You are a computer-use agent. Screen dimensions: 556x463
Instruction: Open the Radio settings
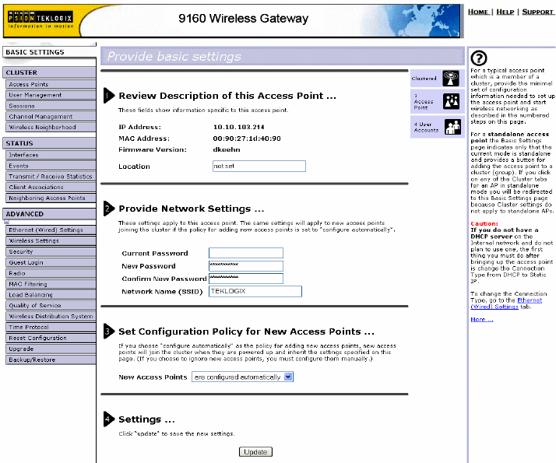coord(51,273)
